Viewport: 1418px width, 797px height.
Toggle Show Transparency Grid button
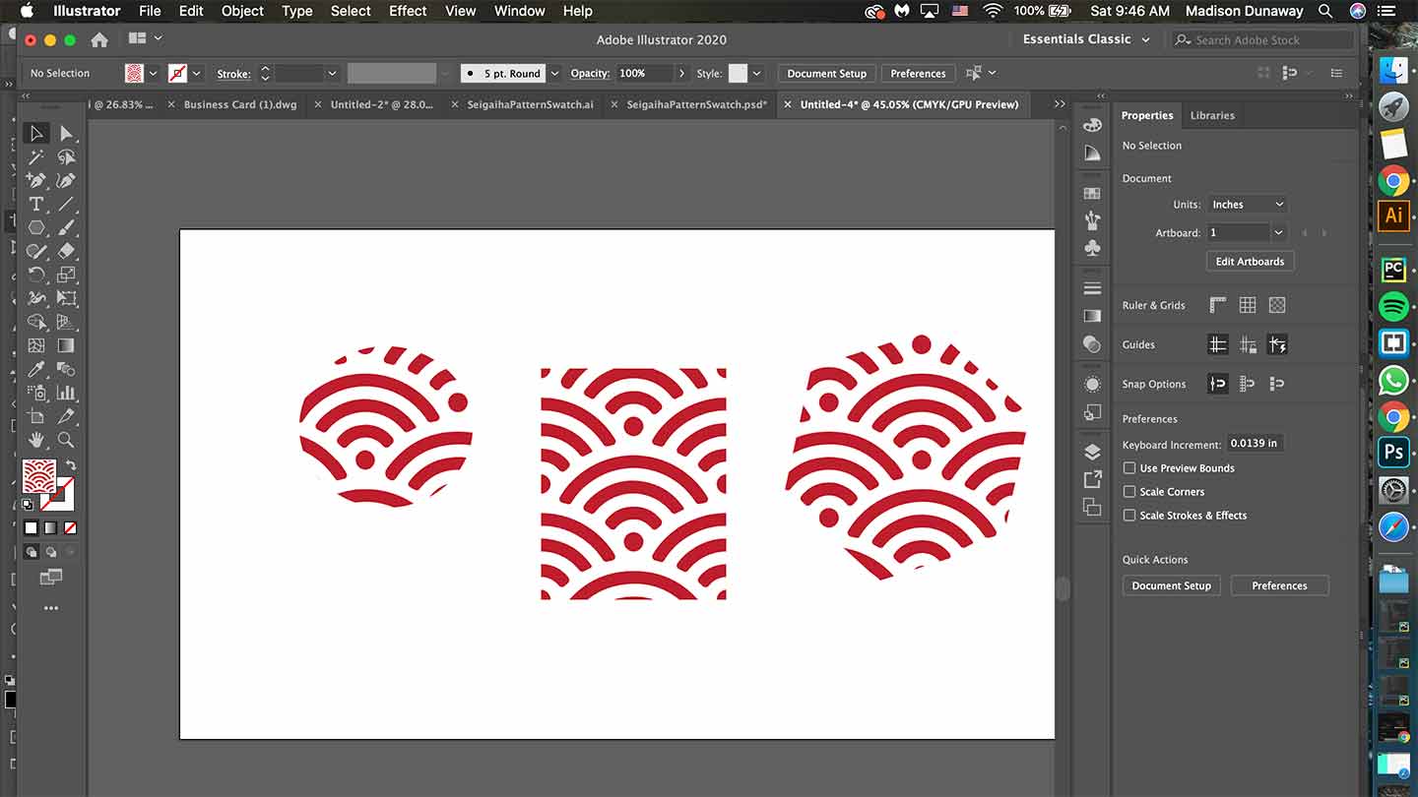pyautogui.click(x=1277, y=305)
